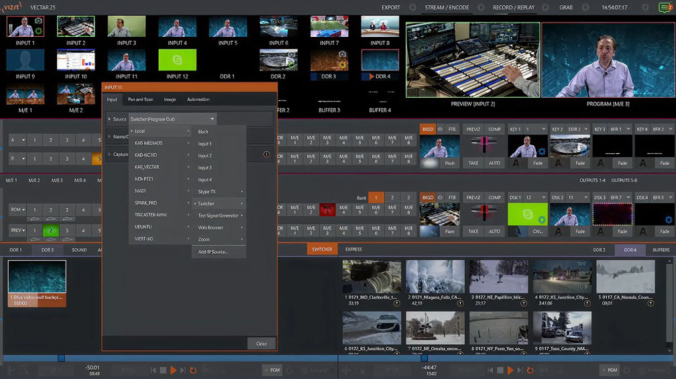Viewport: 676px width, 379px height.
Task: Expand the DSK 1 source dropdown
Action: pos(536,198)
